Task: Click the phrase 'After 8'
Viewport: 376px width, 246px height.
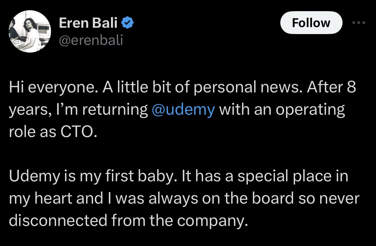Action: click(331, 87)
